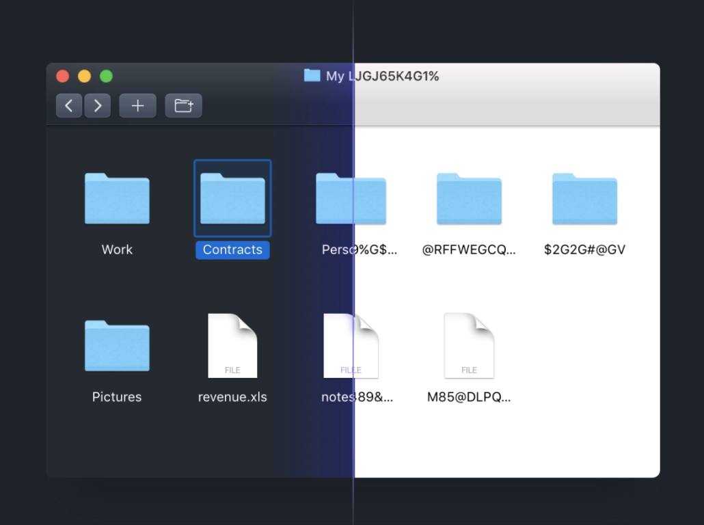Click the green maximize window button
The height and width of the screenshot is (525, 704).
(106, 76)
